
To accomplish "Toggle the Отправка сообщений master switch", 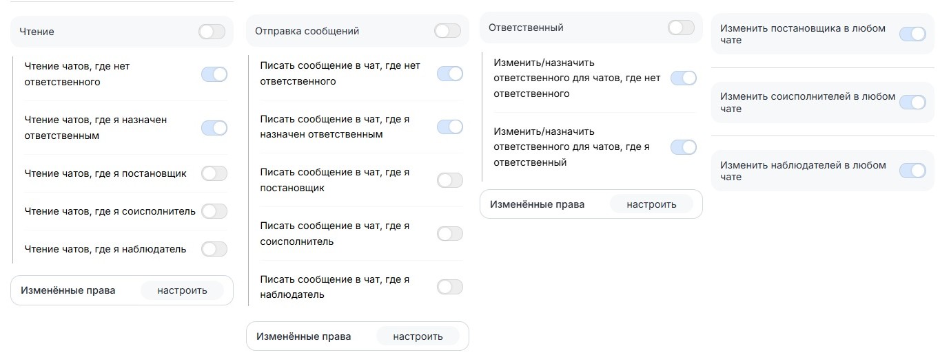I will (447, 31).
